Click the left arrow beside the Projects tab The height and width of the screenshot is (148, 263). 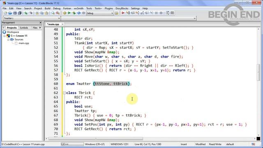pos(4,28)
